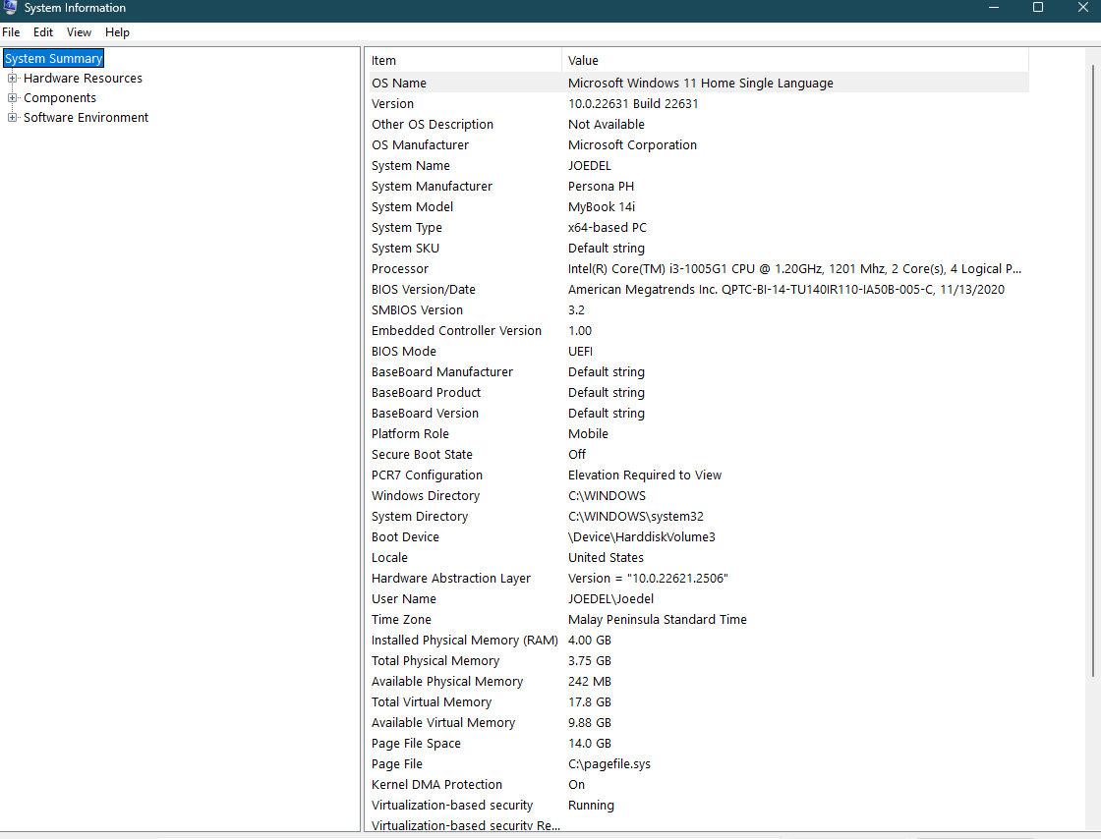Open the Help menu
Image resolution: width=1101 pixels, height=839 pixels.
(x=117, y=32)
